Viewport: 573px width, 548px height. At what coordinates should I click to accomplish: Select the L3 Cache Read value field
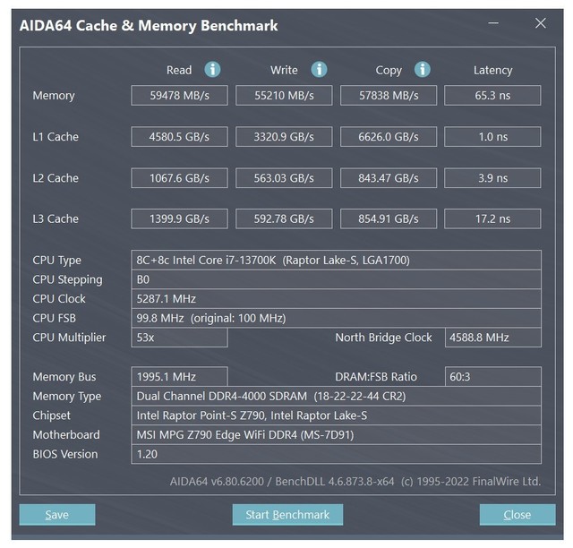tap(179, 218)
